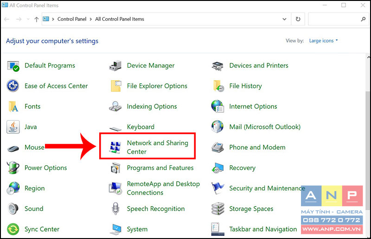Click the Internet Options link text
This screenshot has height=239, width=371.
(x=253, y=107)
